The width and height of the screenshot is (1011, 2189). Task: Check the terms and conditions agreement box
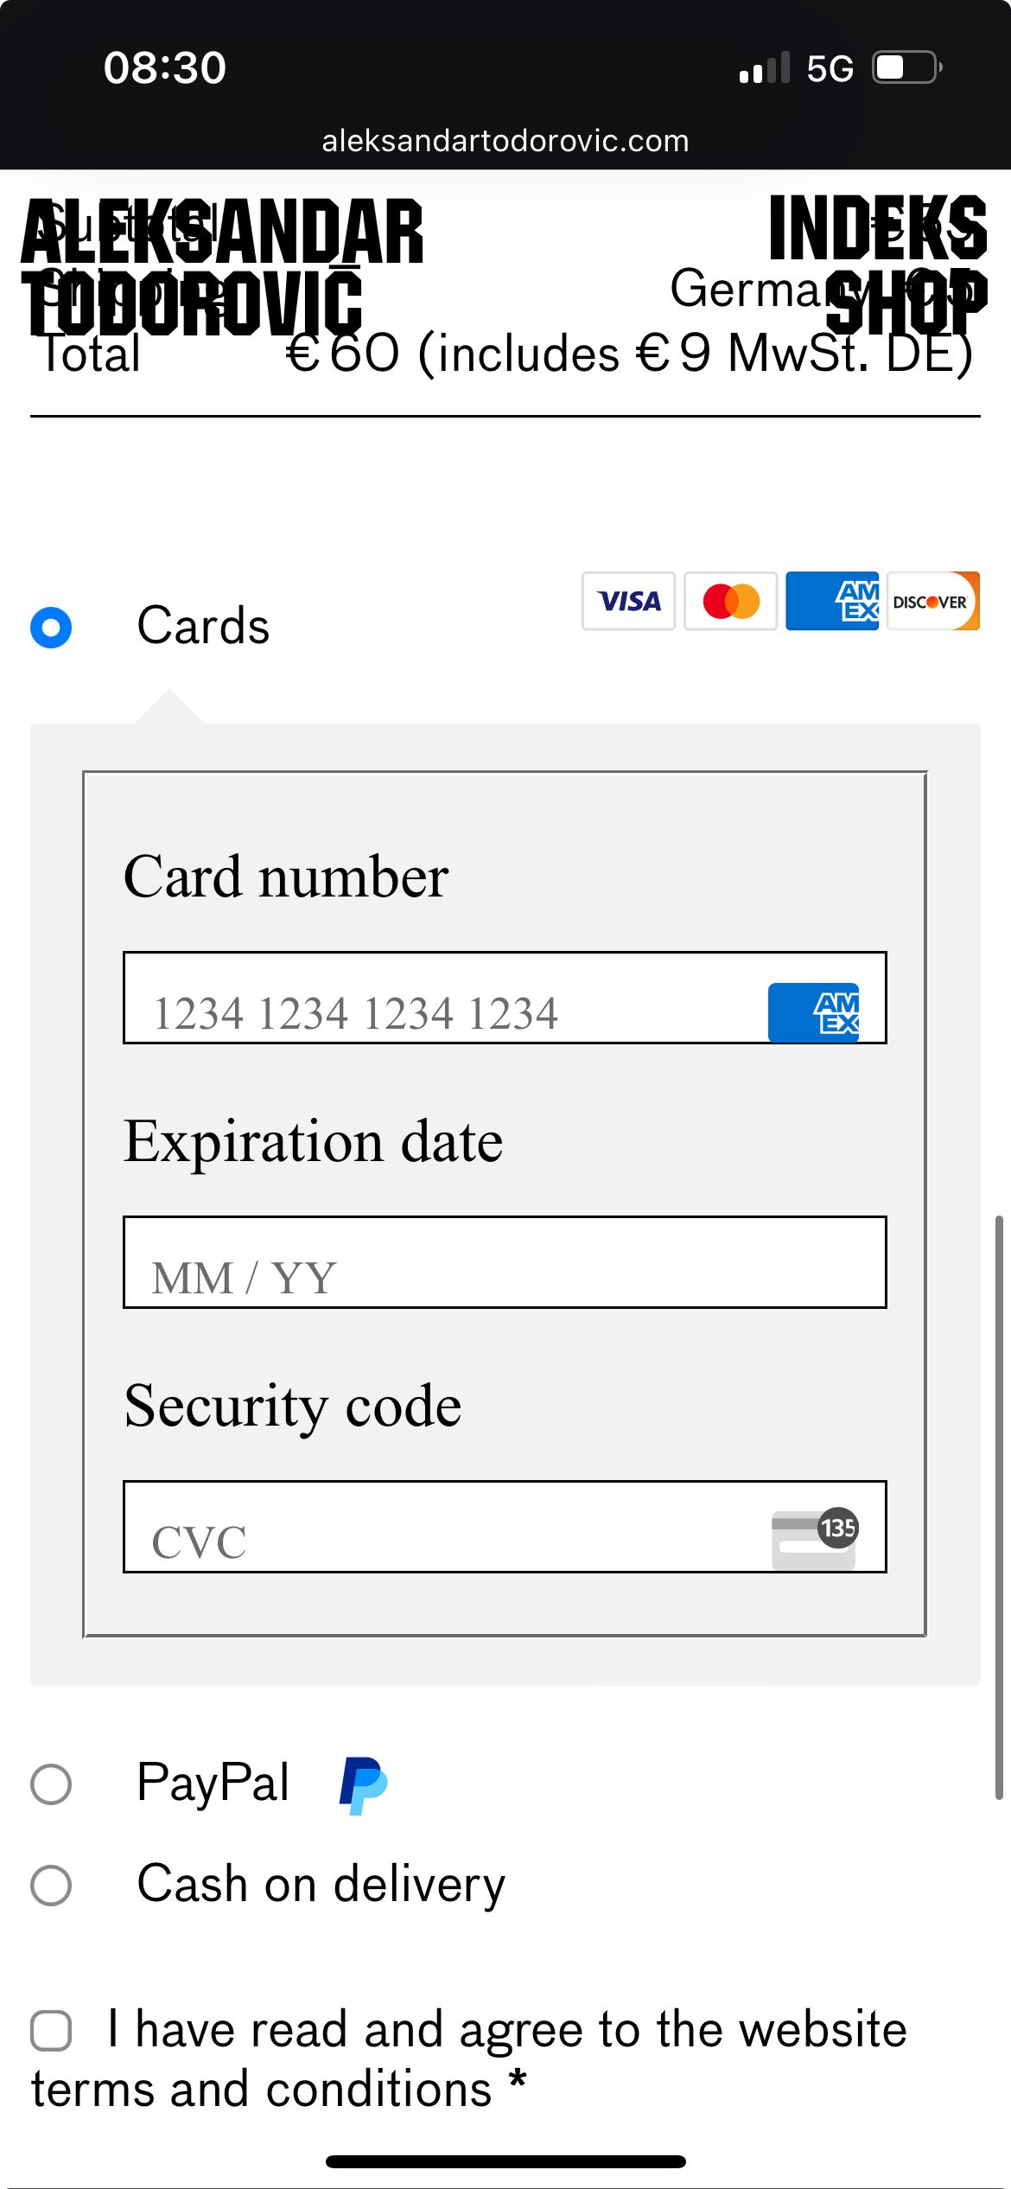pyautogui.click(x=51, y=2031)
